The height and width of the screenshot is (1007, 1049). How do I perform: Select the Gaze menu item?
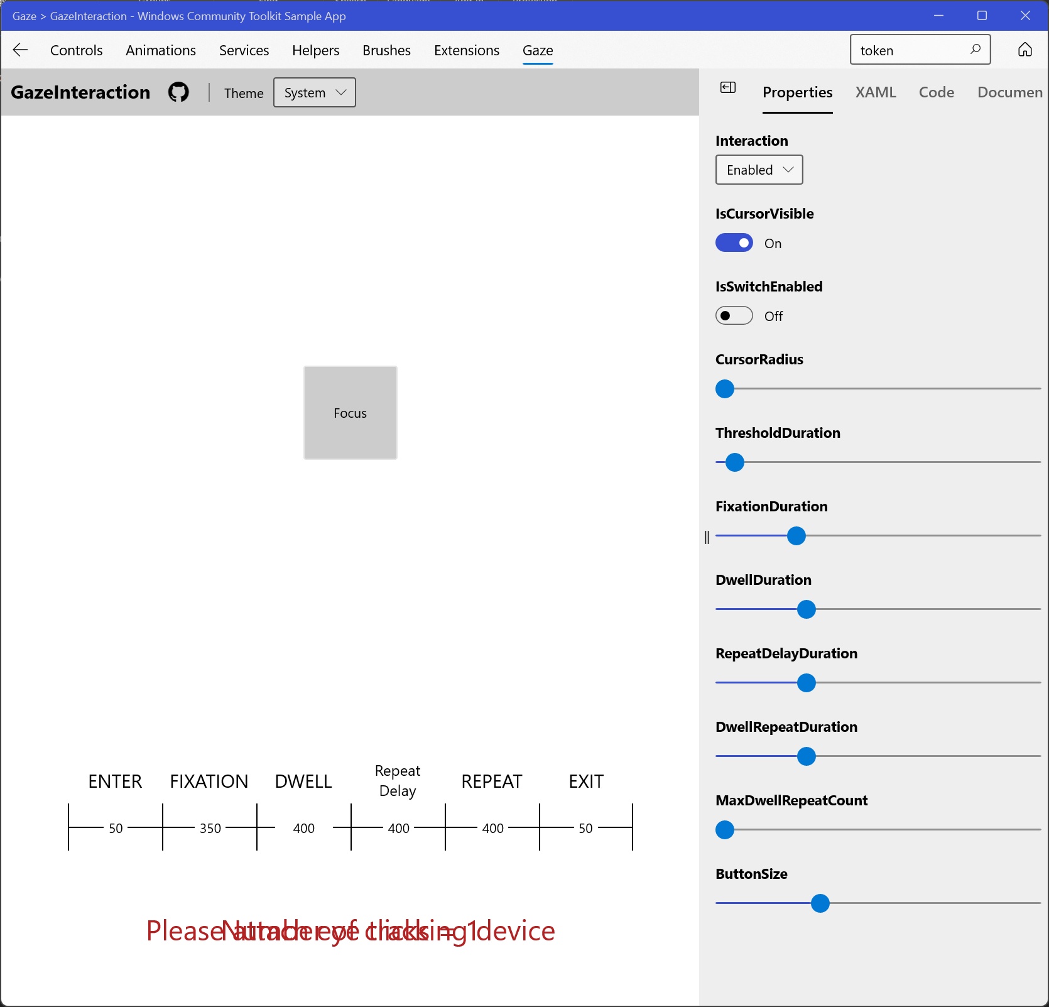pos(538,50)
